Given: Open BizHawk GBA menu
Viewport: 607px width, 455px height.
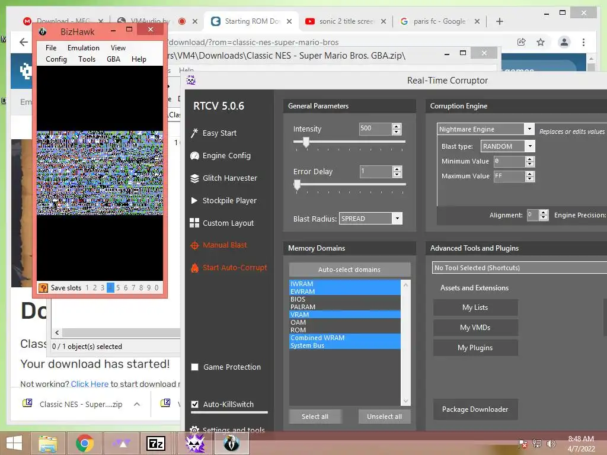Looking at the screenshot, I should click(x=113, y=59).
